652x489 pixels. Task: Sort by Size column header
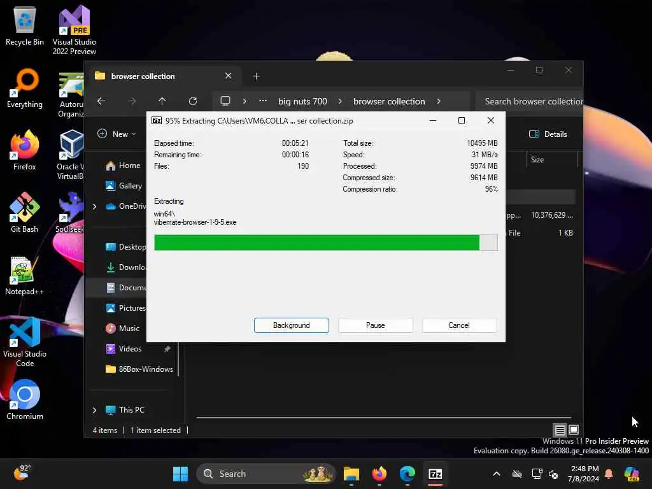552,160
